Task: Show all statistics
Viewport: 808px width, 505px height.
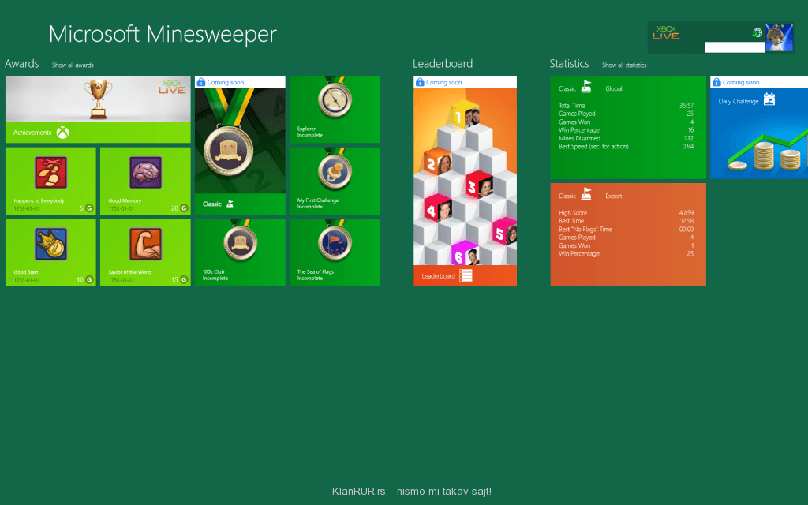Action: pyautogui.click(x=624, y=65)
